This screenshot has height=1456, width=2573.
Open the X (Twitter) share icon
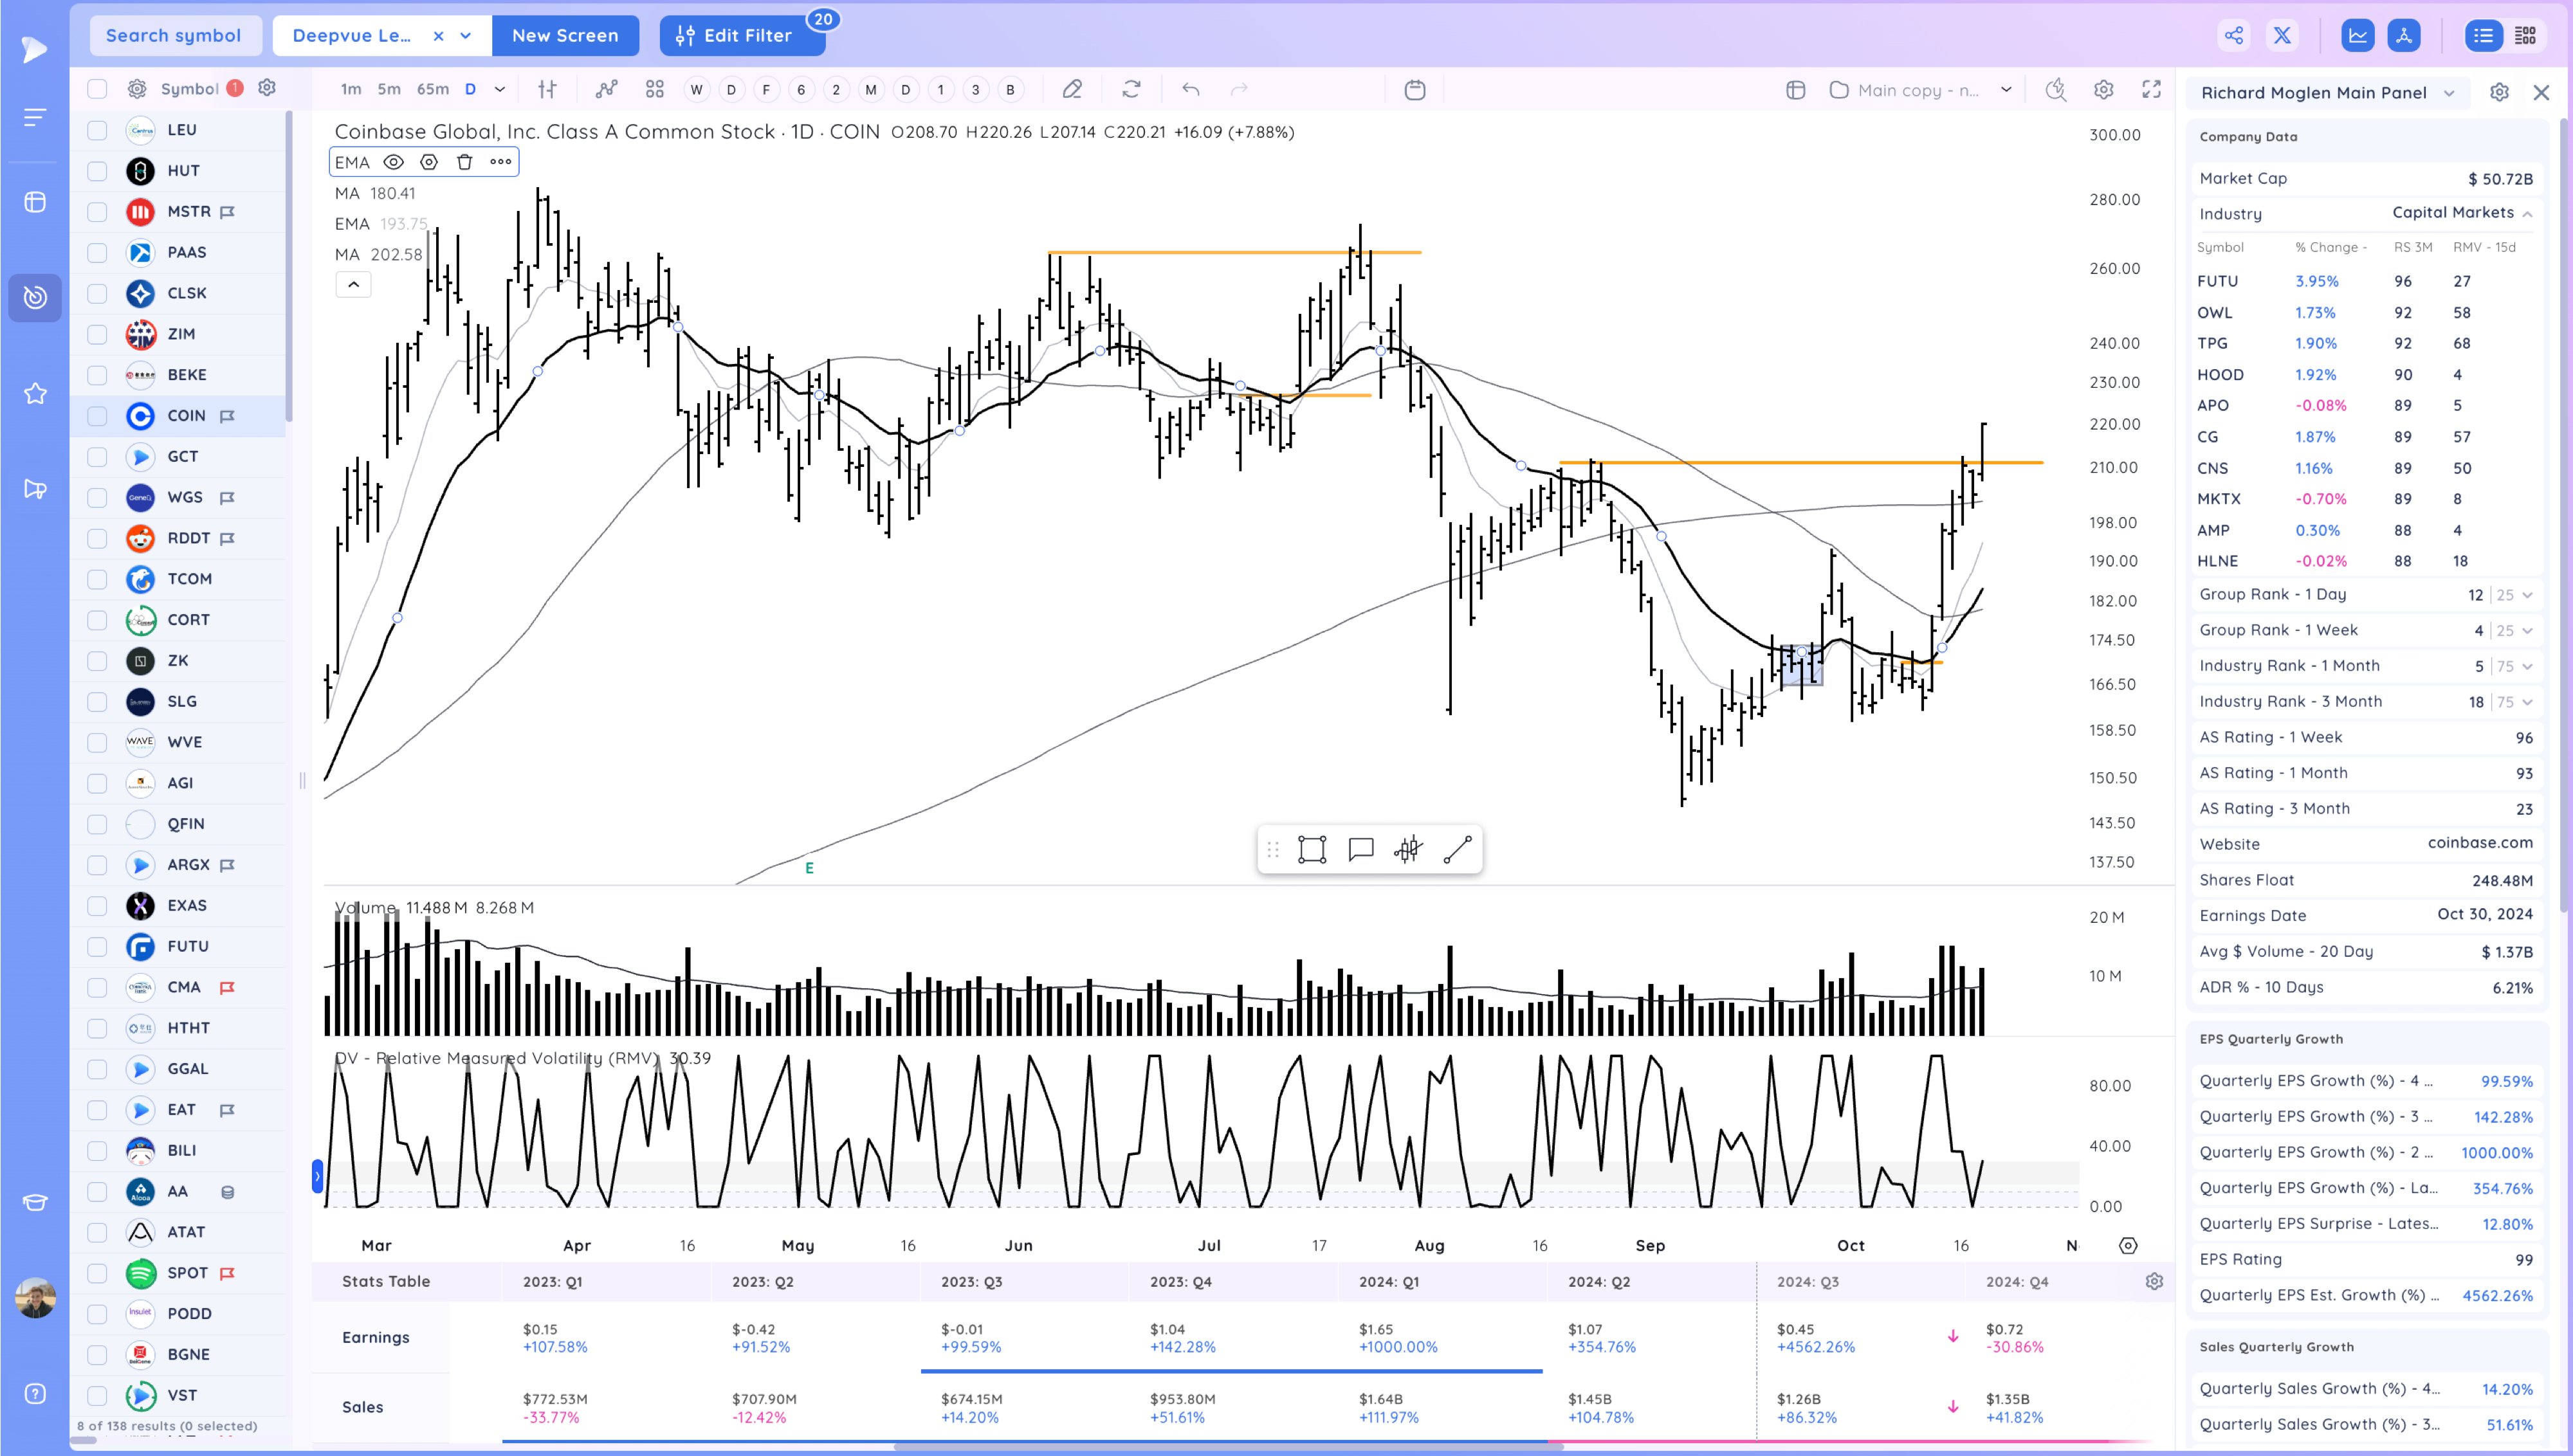[x=2282, y=36]
